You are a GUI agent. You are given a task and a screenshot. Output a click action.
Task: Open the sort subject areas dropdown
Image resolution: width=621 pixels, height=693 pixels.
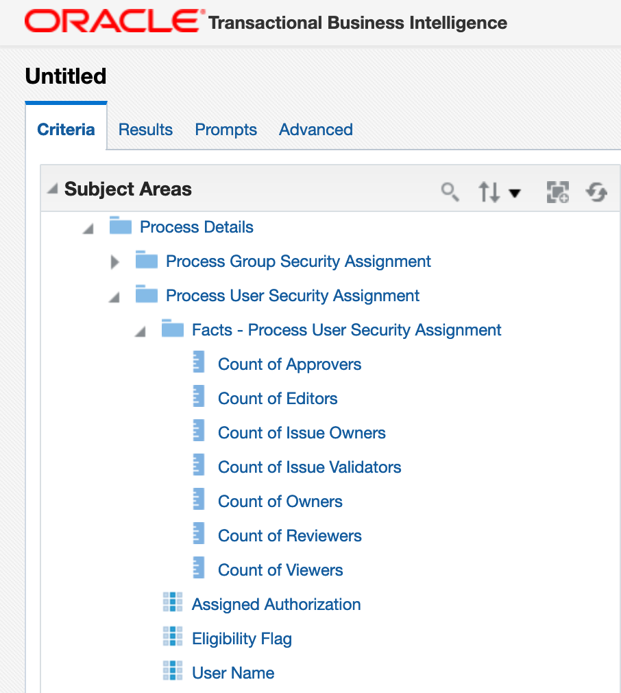499,193
